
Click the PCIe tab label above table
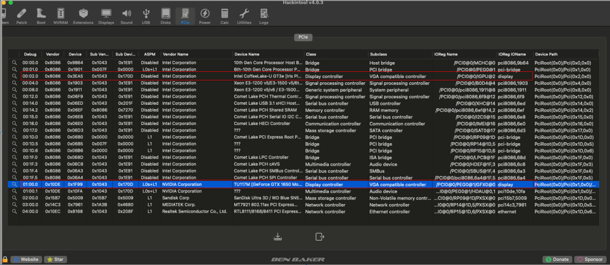tap(303, 38)
